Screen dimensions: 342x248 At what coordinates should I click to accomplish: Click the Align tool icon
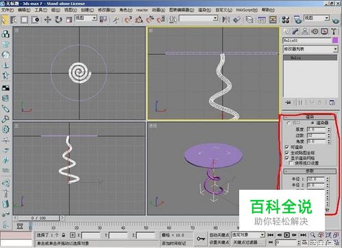click(x=236, y=20)
